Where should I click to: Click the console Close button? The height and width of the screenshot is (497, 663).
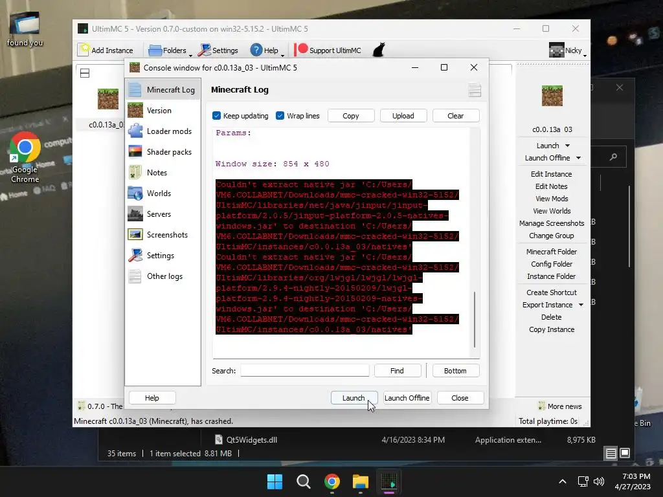click(x=460, y=398)
